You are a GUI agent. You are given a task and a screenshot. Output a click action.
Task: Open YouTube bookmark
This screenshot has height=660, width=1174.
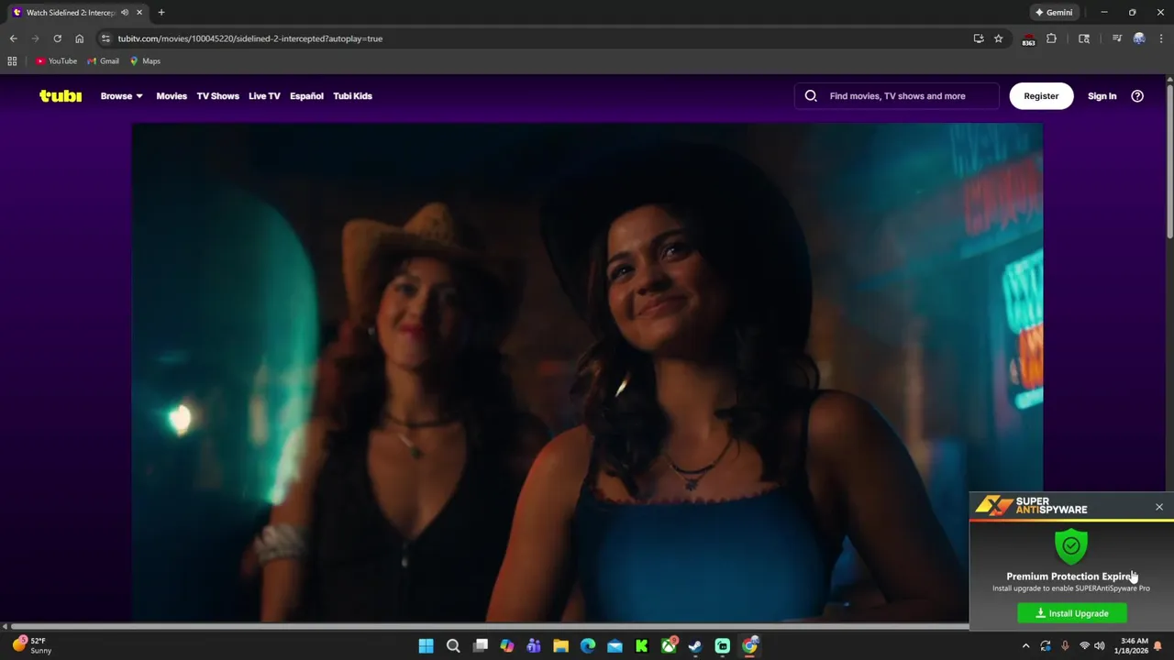(x=56, y=61)
